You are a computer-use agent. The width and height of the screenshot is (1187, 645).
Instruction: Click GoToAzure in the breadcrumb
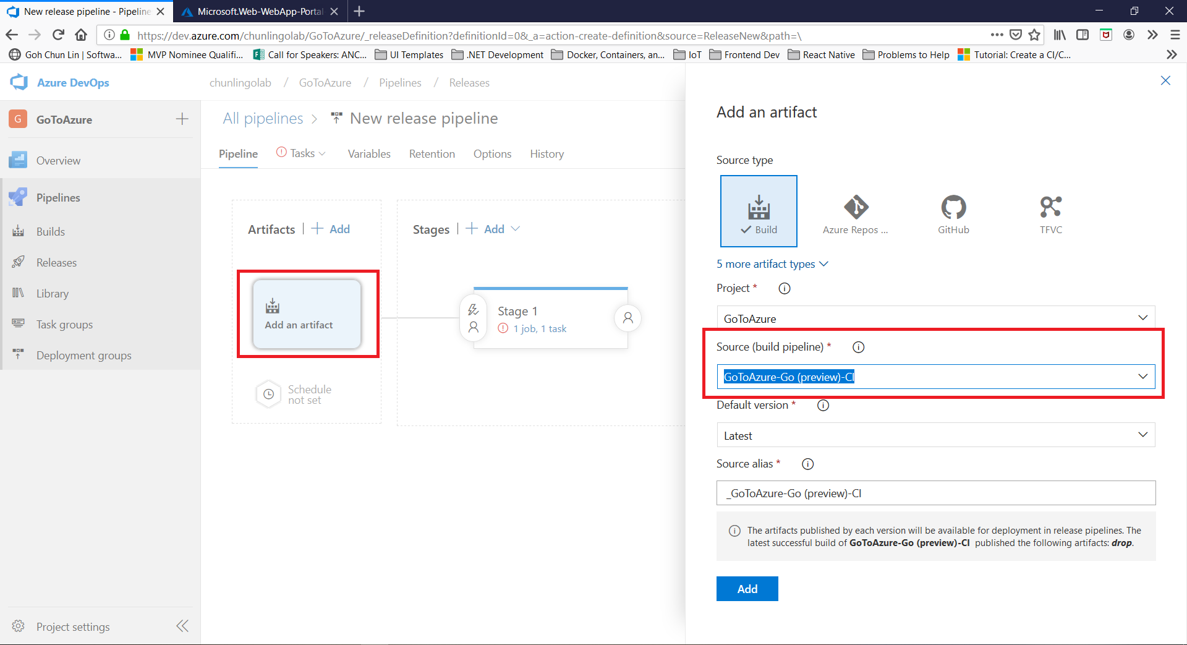click(325, 83)
